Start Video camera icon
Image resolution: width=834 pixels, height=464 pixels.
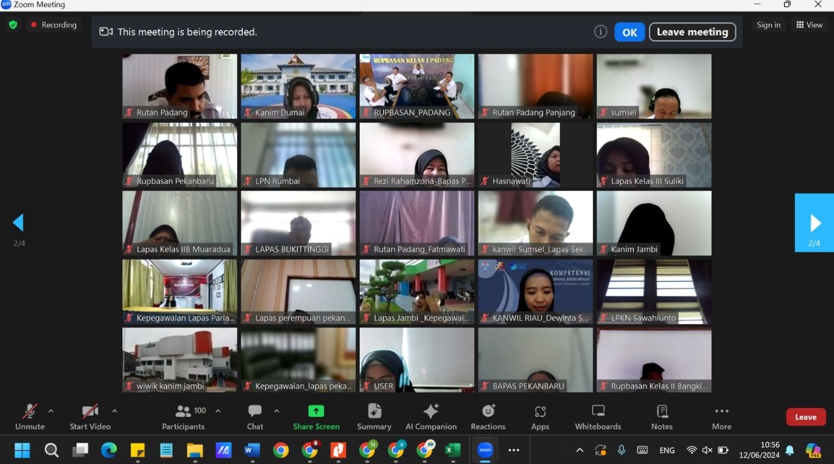click(x=90, y=411)
